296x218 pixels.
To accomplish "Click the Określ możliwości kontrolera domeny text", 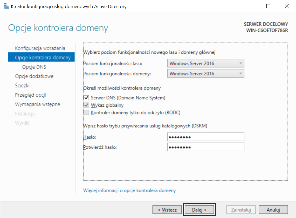I will click(122, 88).
